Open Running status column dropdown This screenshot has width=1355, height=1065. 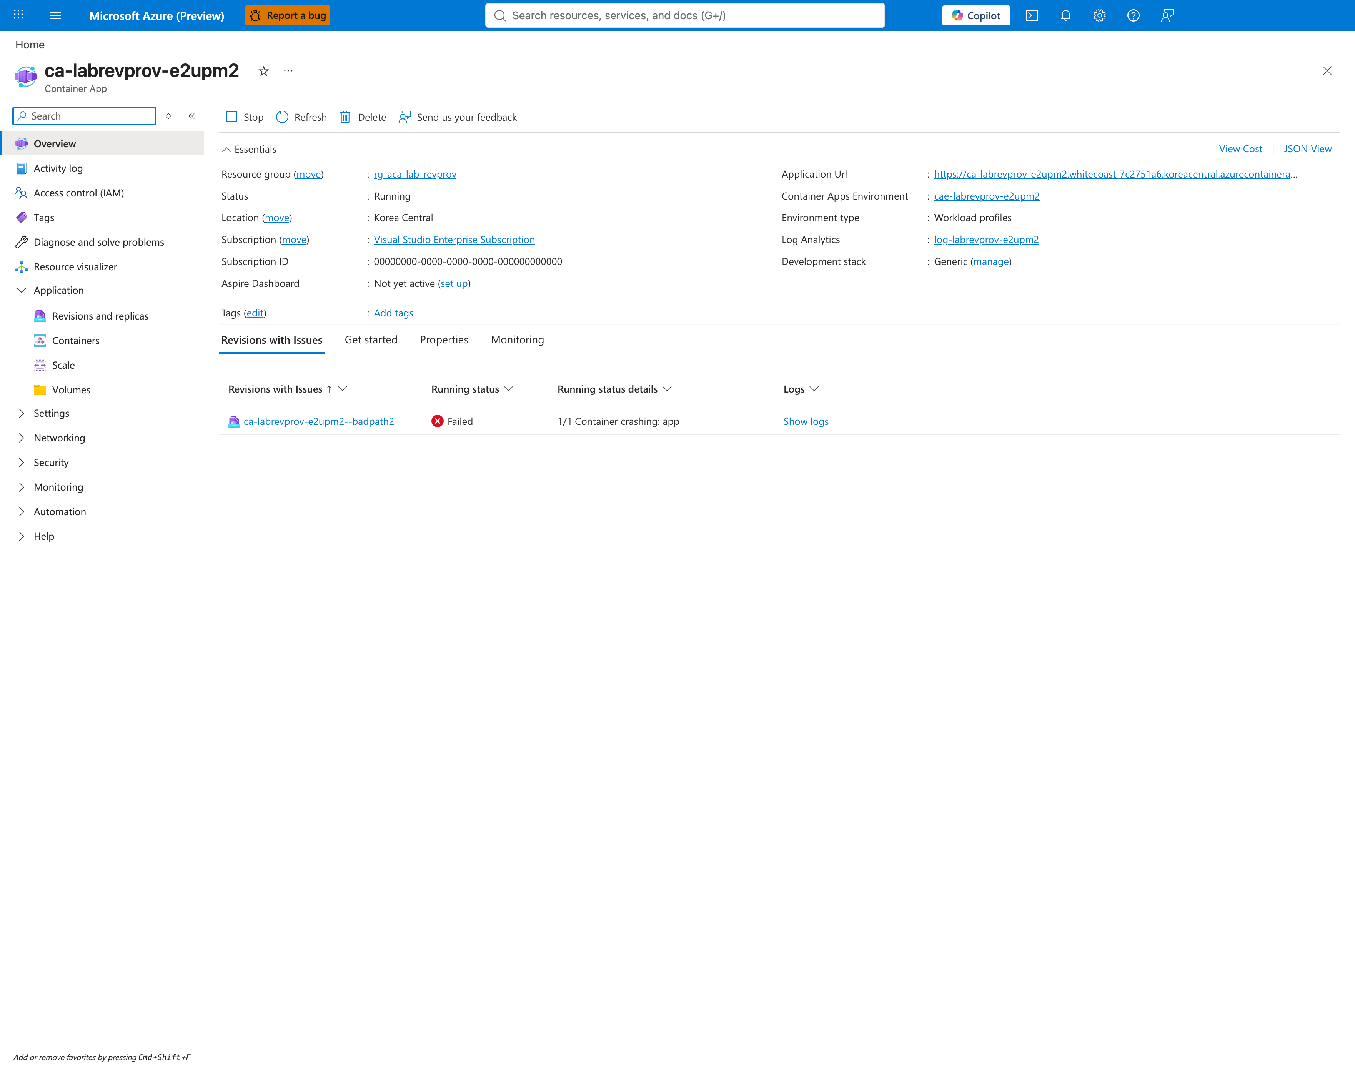508,389
